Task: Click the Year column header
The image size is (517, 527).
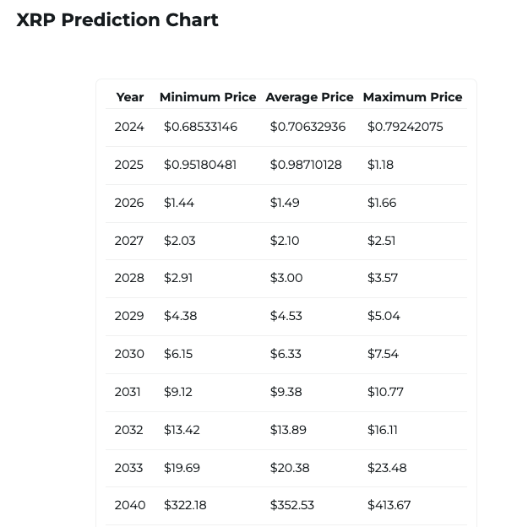Action: (130, 97)
